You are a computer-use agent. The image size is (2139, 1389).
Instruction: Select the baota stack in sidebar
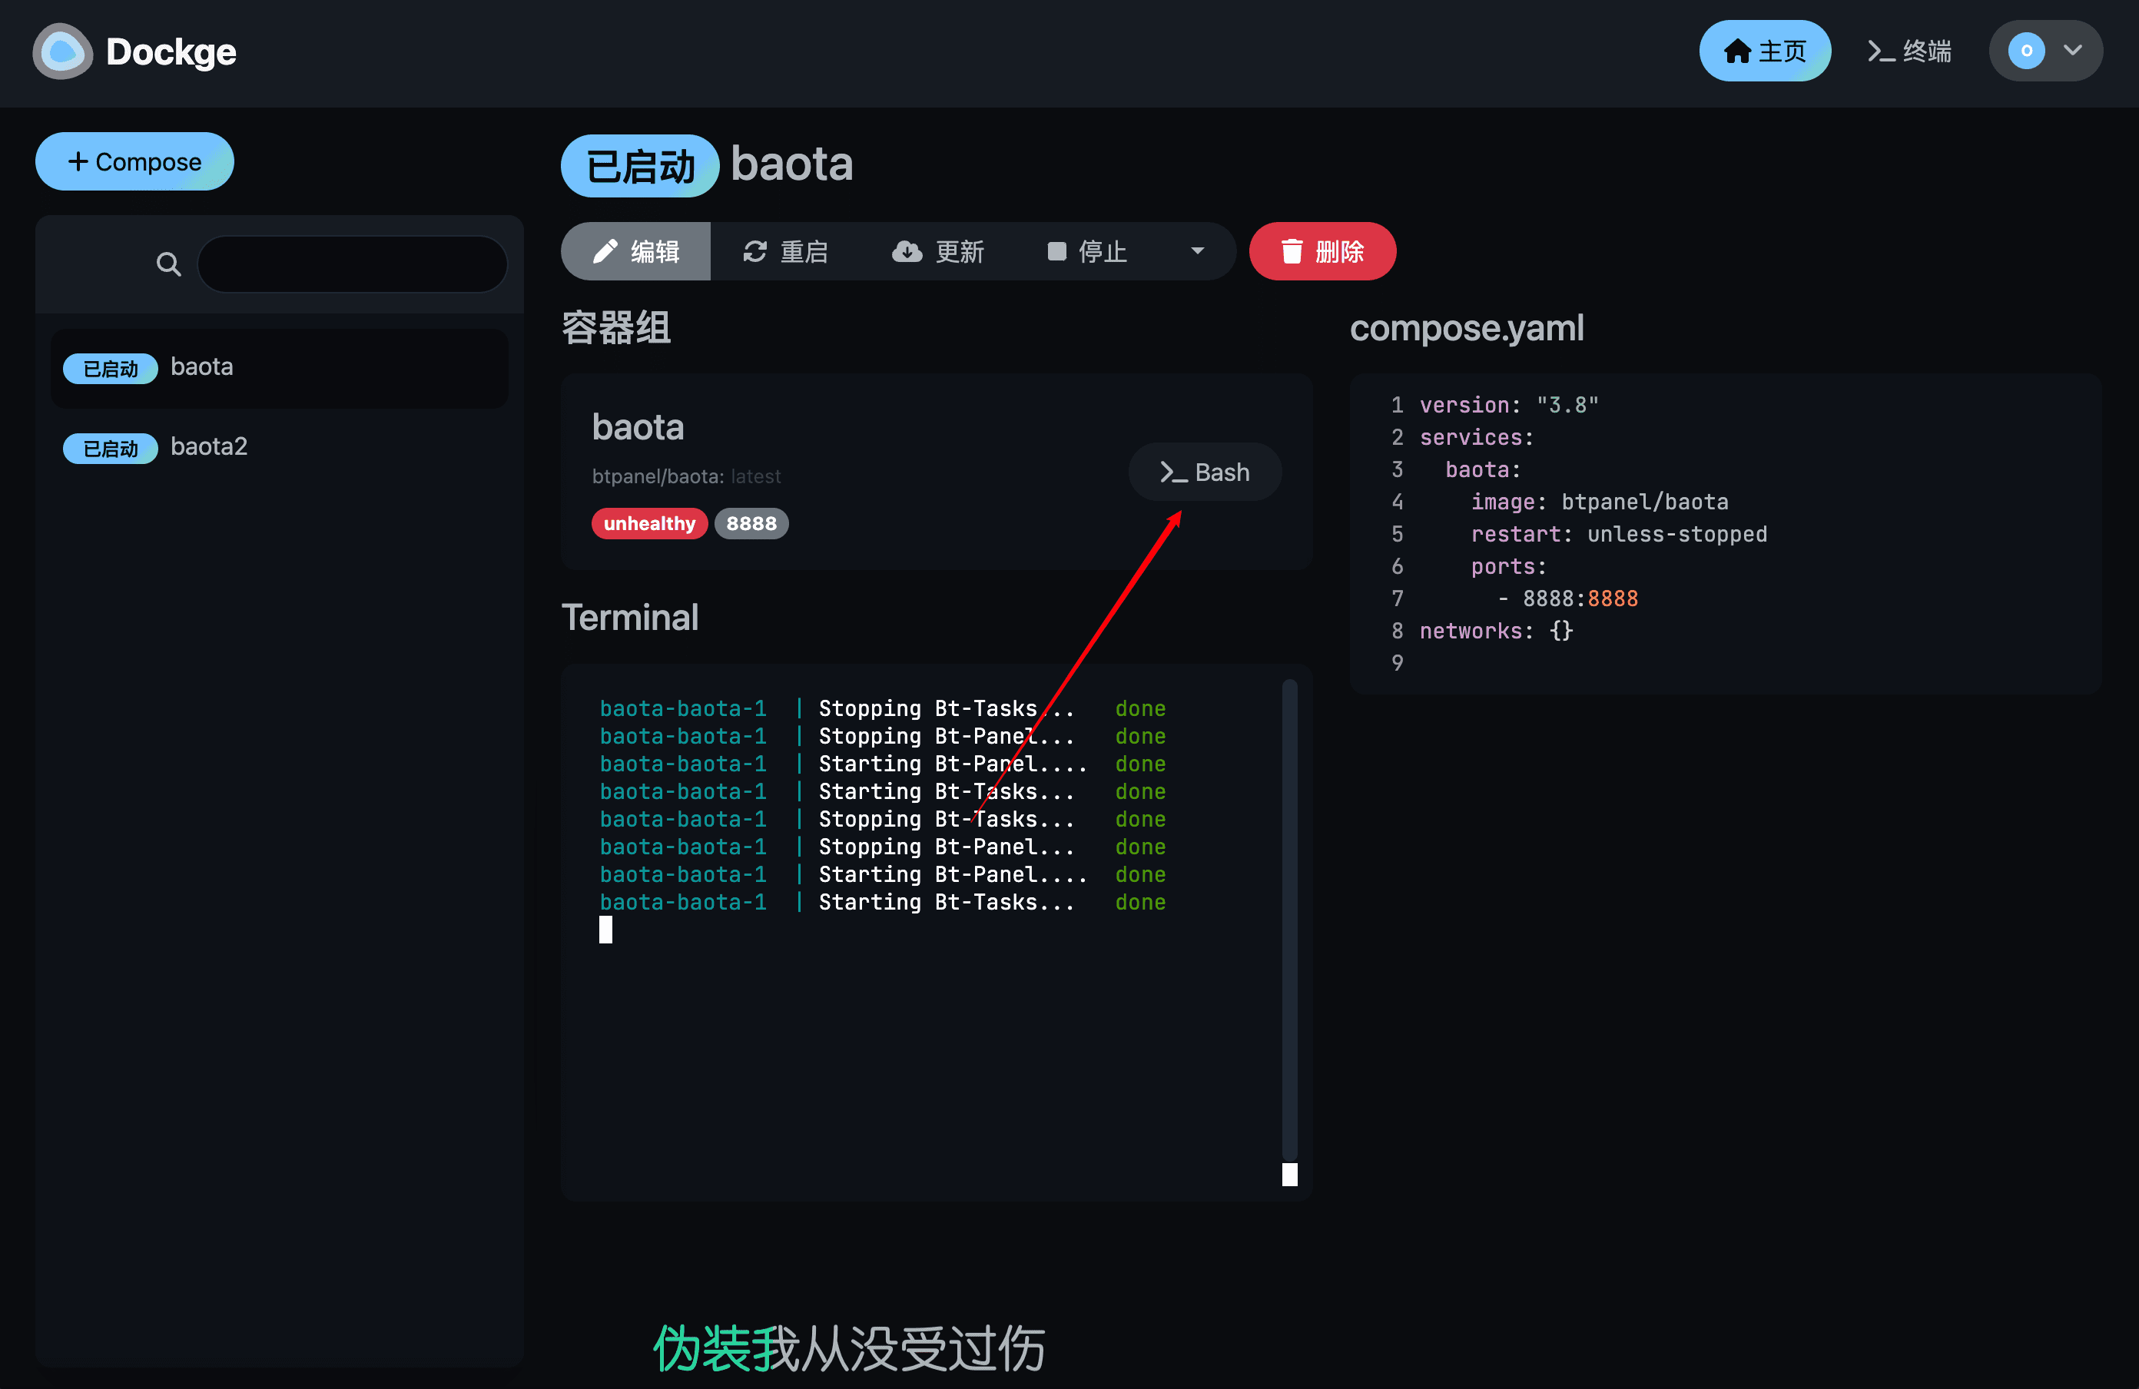tap(280, 367)
